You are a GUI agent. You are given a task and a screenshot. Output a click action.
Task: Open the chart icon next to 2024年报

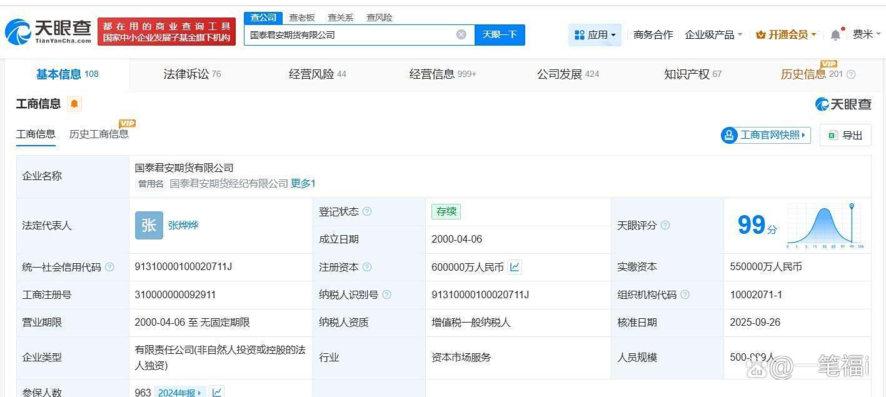[x=216, y=392]
